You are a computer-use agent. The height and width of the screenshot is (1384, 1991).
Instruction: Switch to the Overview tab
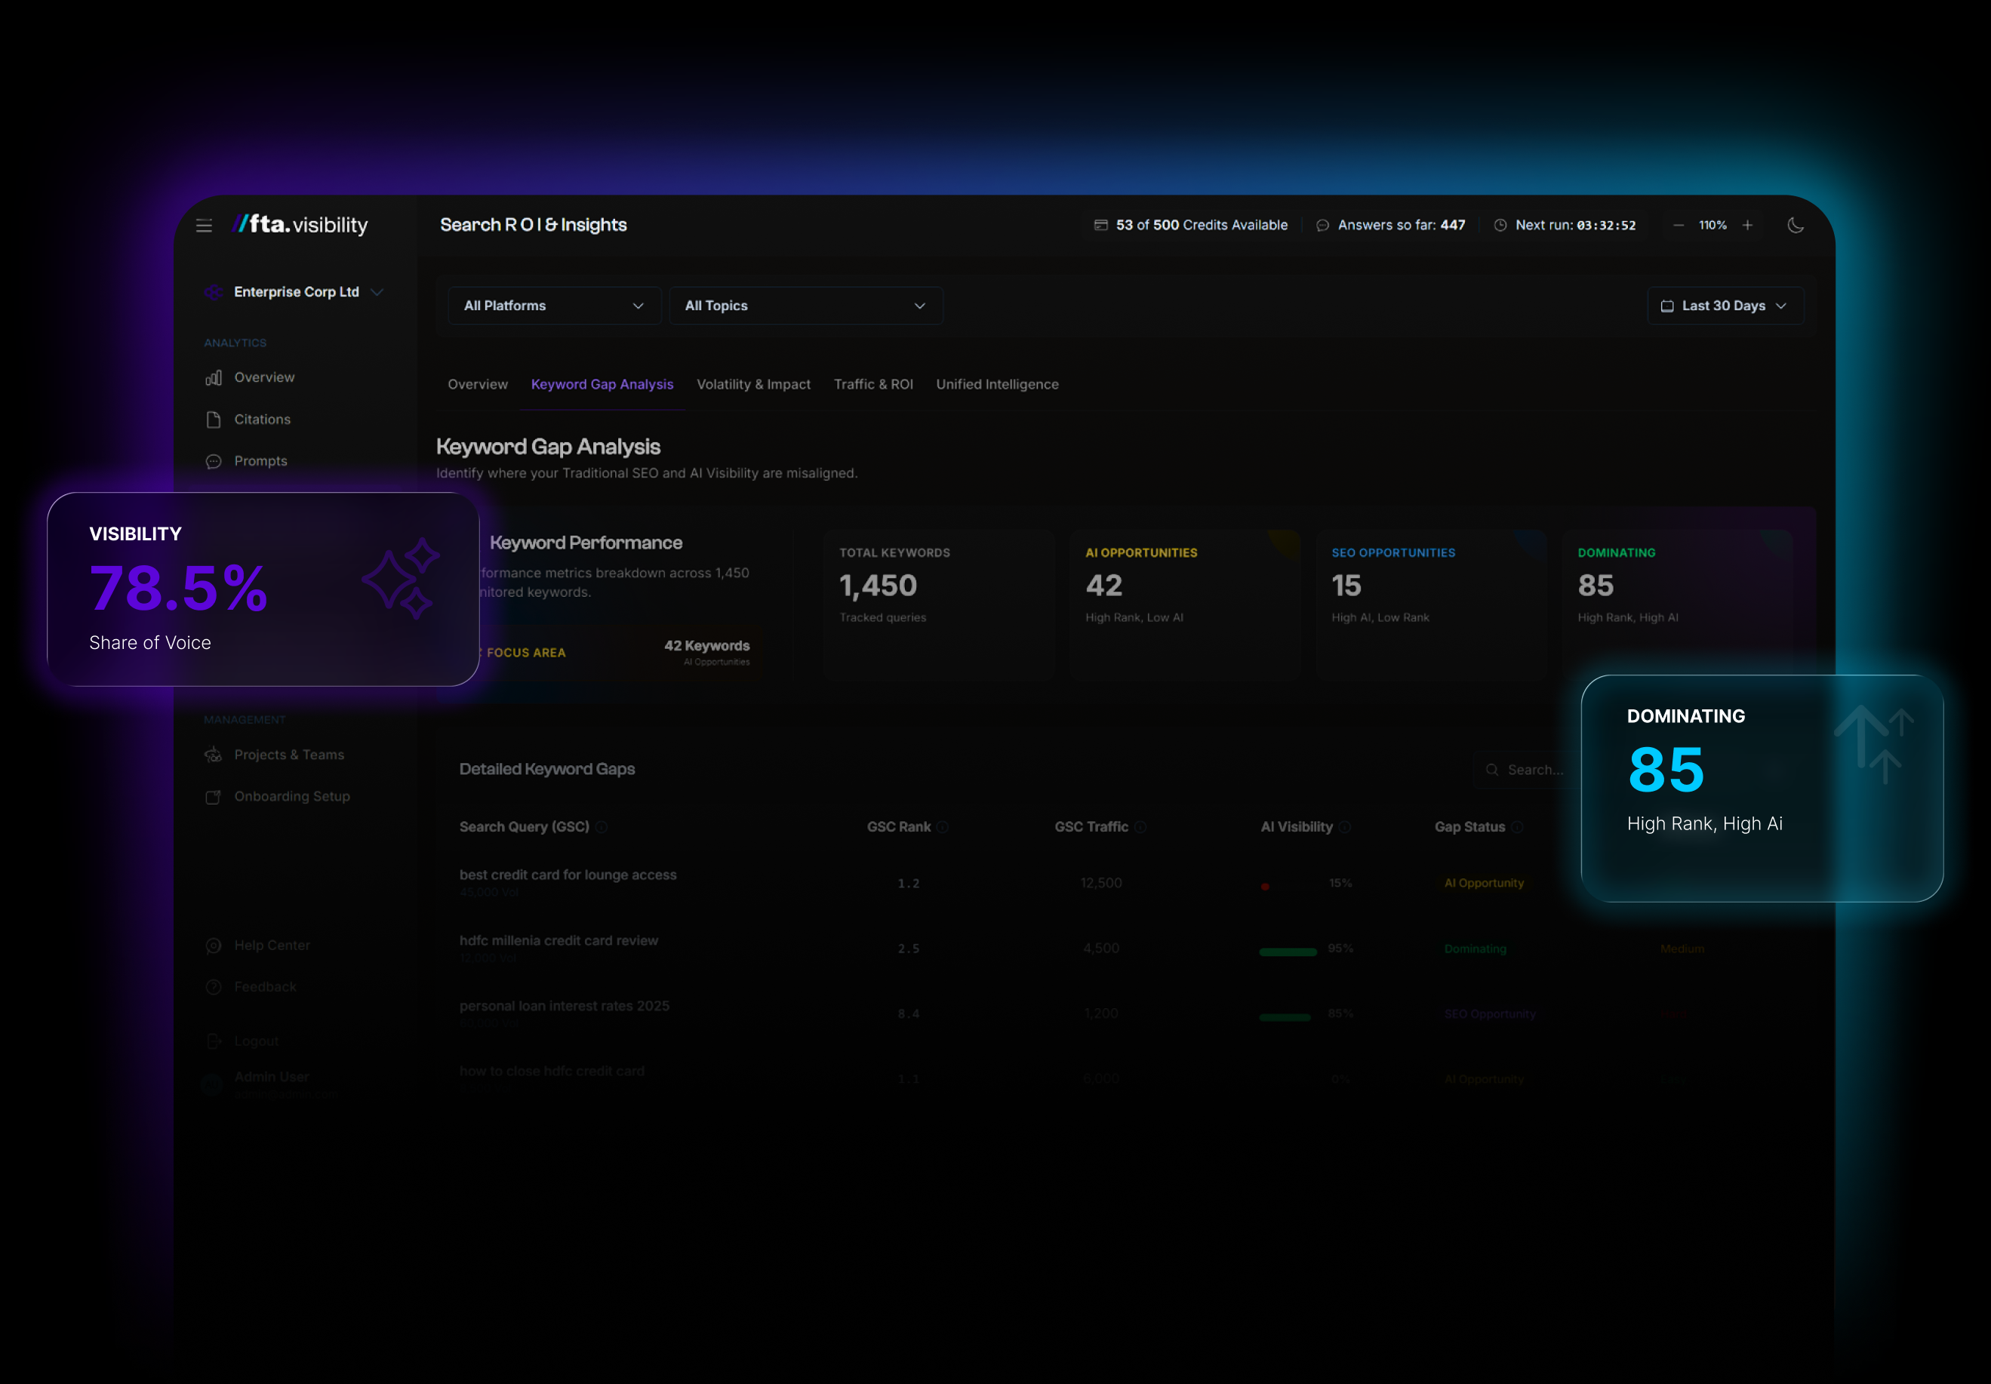[x=478, y=384]
